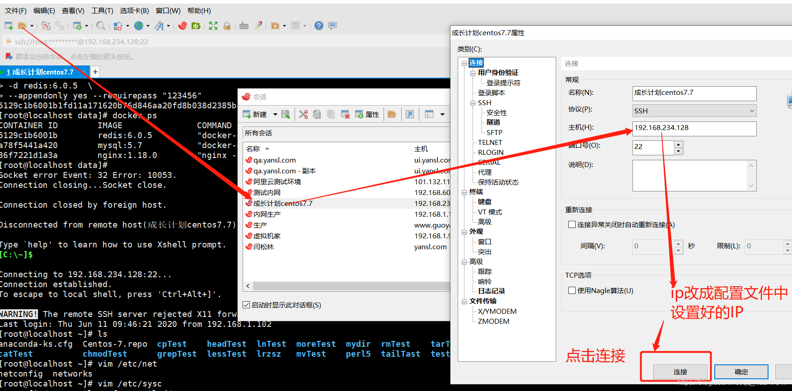This screenshot has width=792, height=391.
Task: Open the 工具(T) menu
Action: click(x=102, y=10)
